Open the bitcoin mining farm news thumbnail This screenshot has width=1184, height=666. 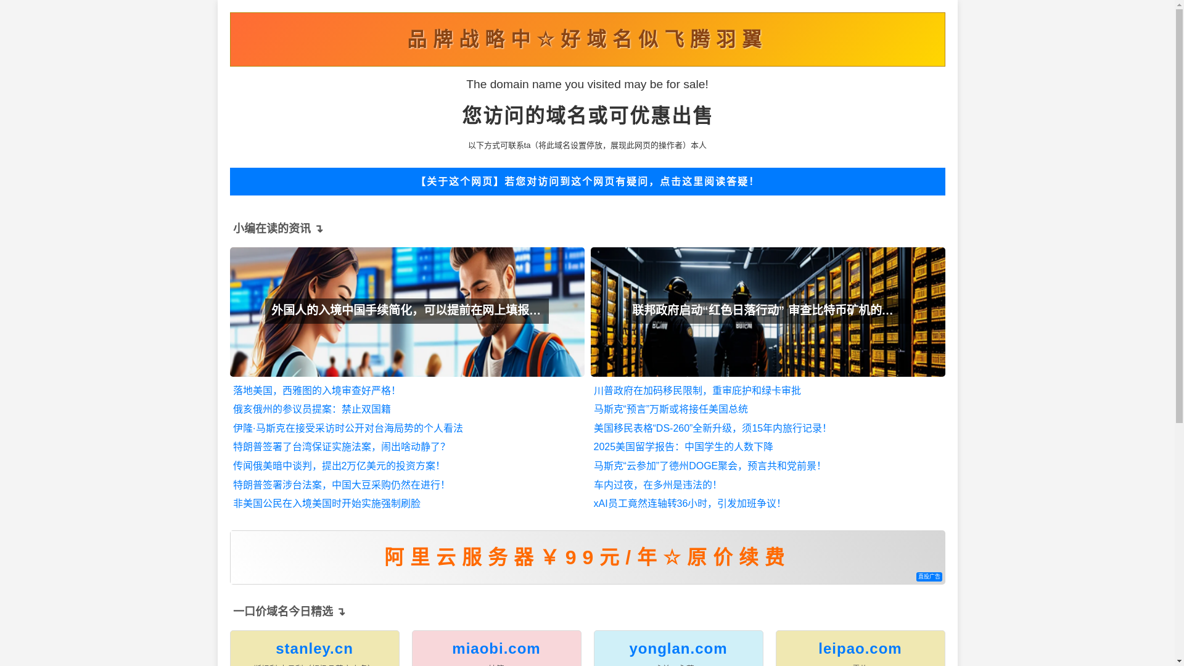tap(767, 311)
